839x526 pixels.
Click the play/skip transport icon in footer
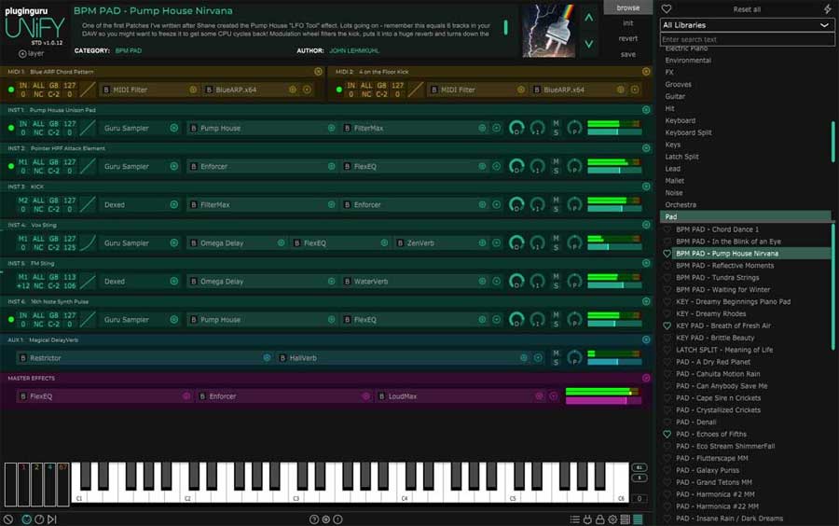[x=52, y=519]
